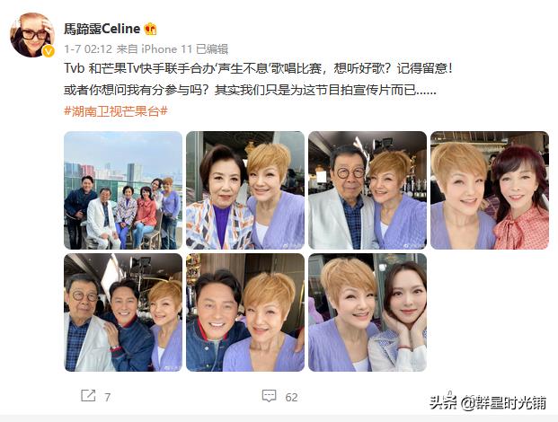Click the 1-7 02:12 post timestamp

(x=88, y=48)
